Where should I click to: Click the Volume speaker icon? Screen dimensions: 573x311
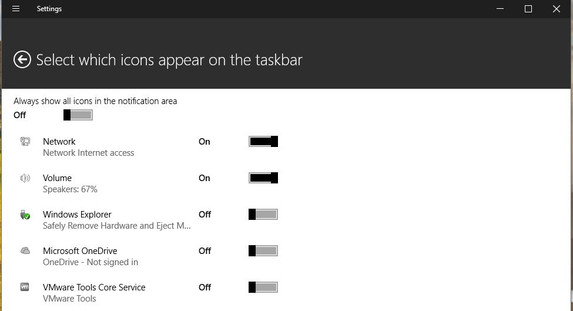click(x=25, y=178)
